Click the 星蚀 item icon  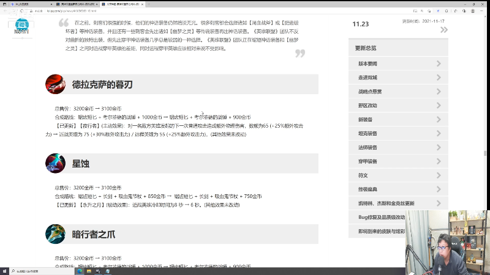(x=55, y=163)
